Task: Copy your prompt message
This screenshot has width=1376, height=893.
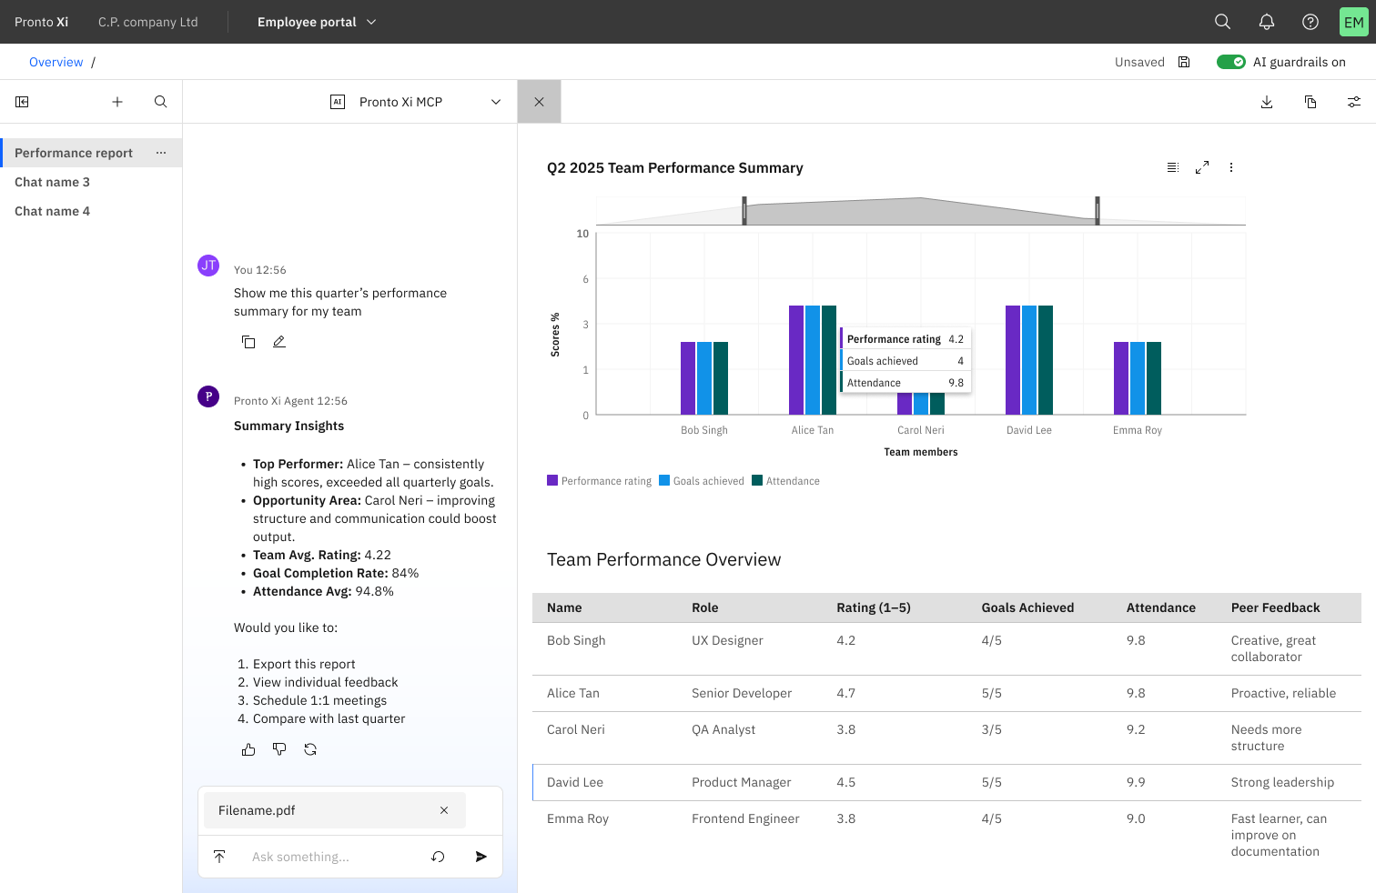Action: (248, 341)
